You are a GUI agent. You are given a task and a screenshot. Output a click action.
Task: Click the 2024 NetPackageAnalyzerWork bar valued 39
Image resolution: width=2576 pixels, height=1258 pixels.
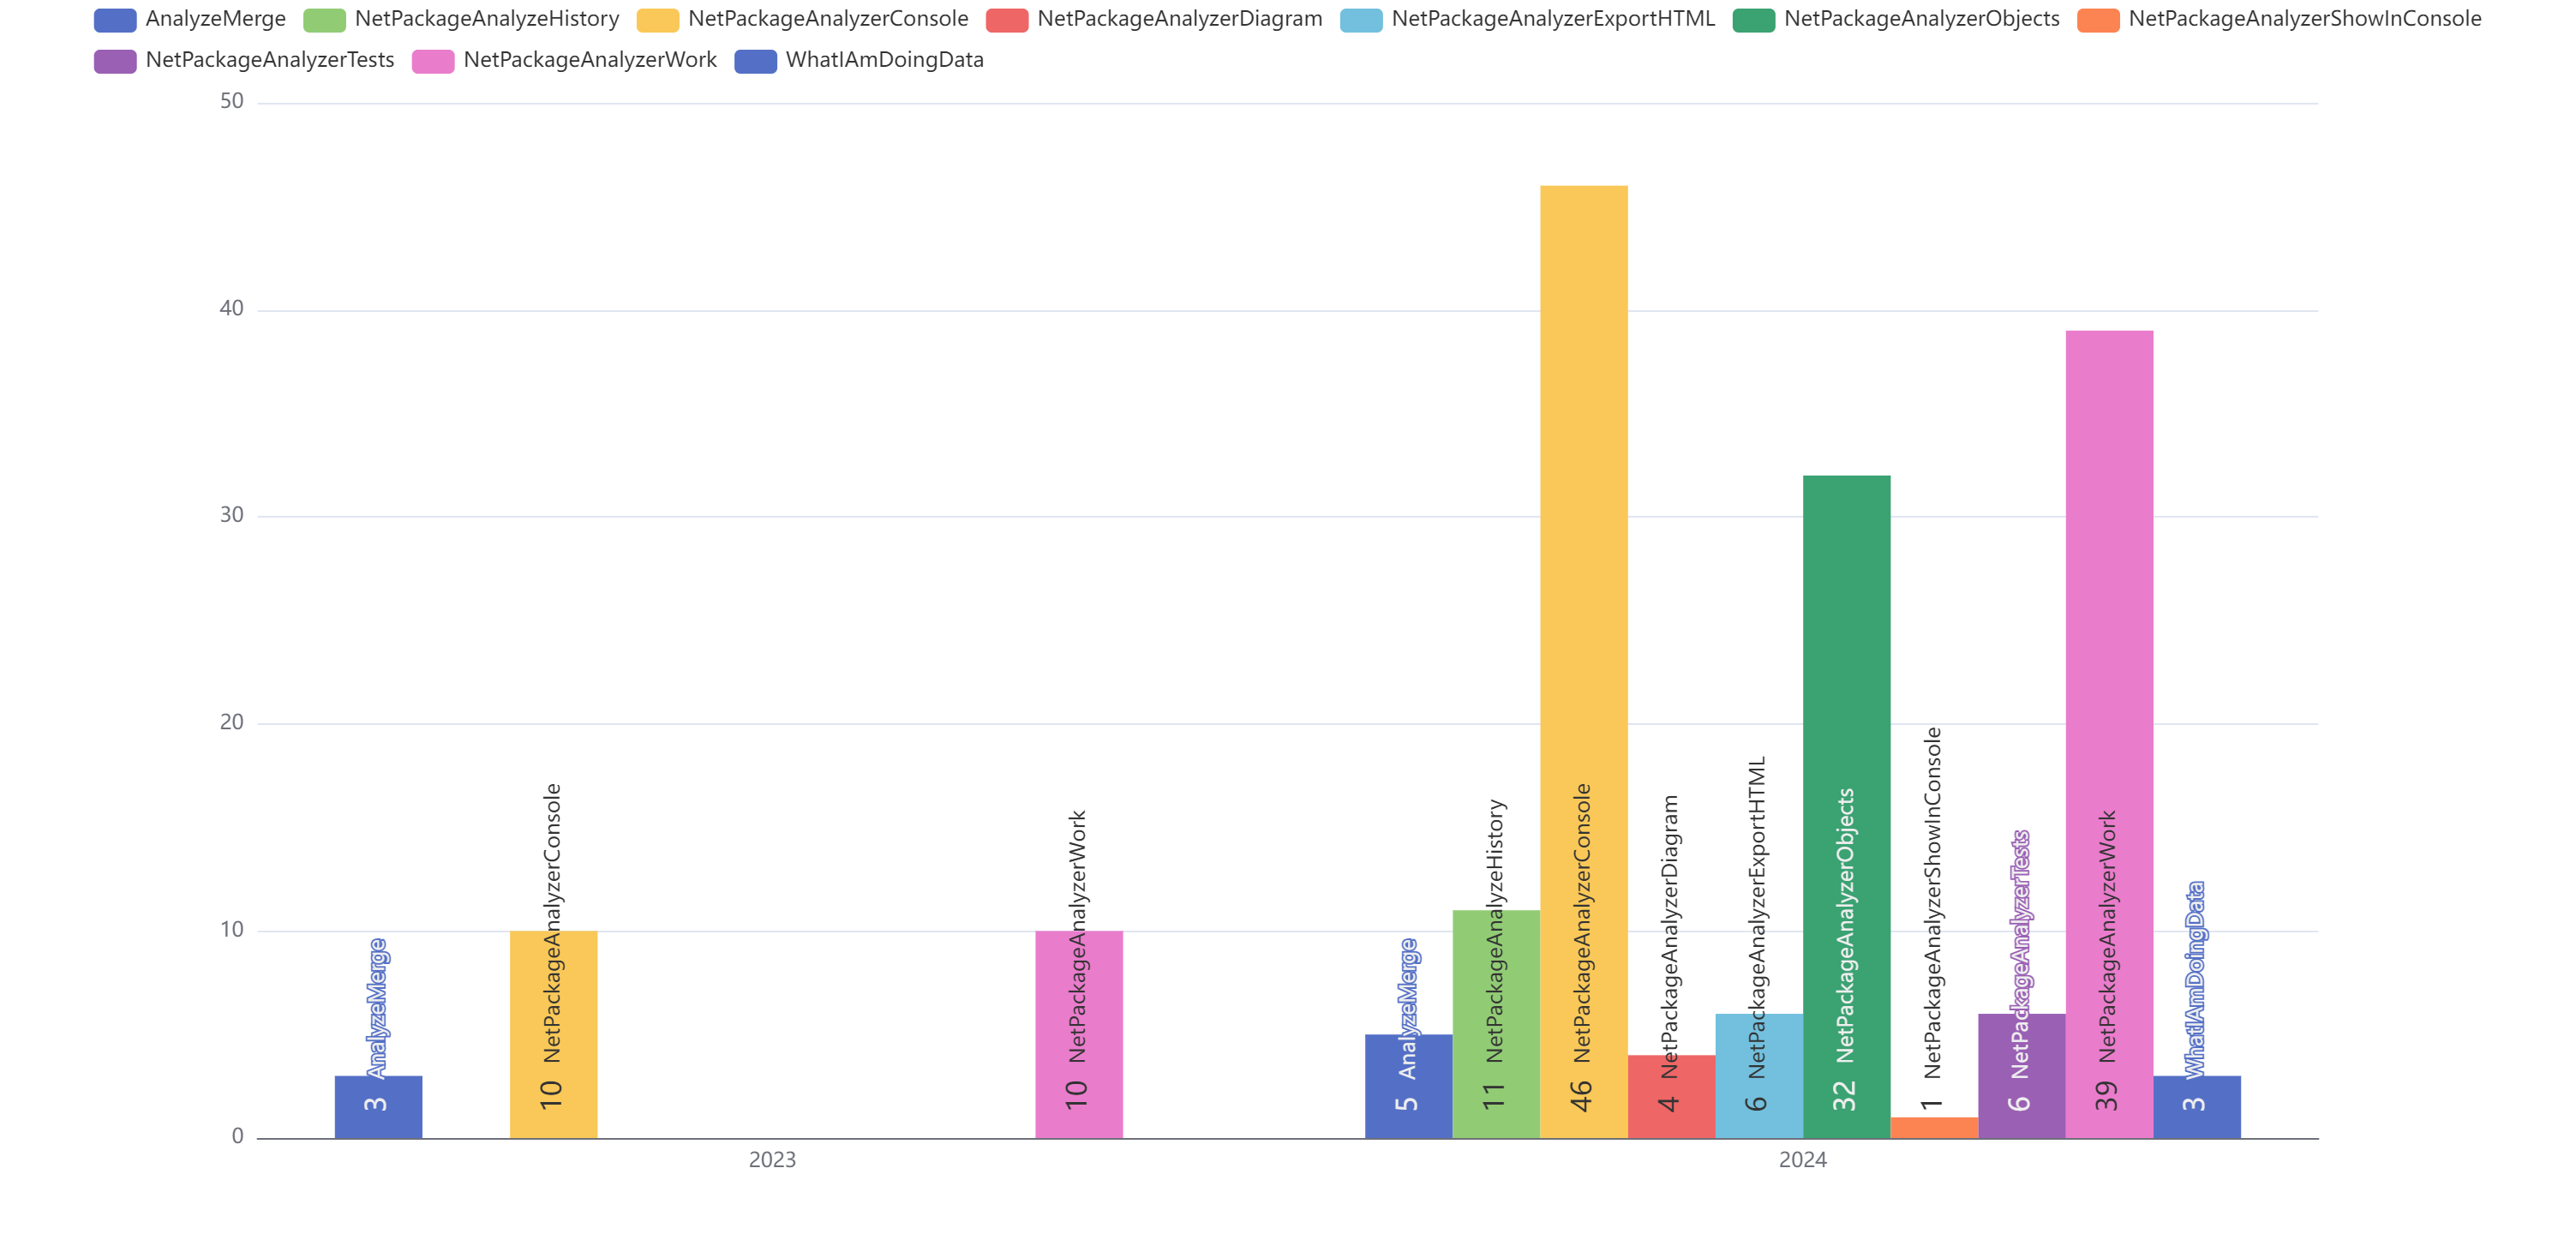[x=2108, y=600]
